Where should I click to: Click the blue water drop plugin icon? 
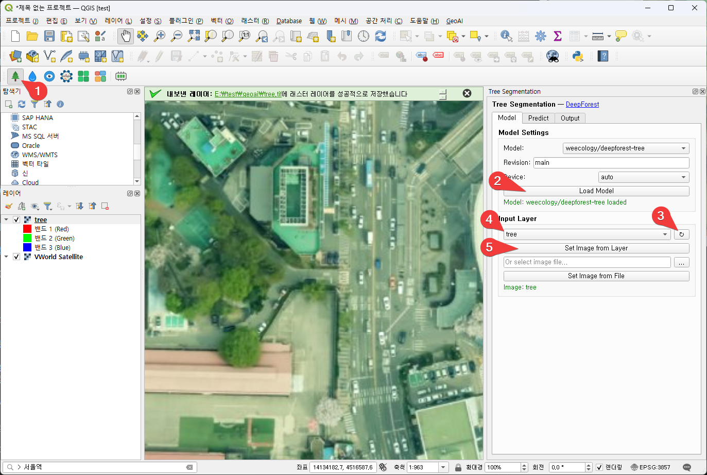[32, 76]
